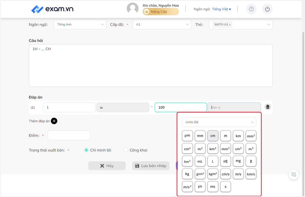The width and height of the screenshot is (305, 197).
Task: Click the answer field containing 100
Action: click(181, 107)
